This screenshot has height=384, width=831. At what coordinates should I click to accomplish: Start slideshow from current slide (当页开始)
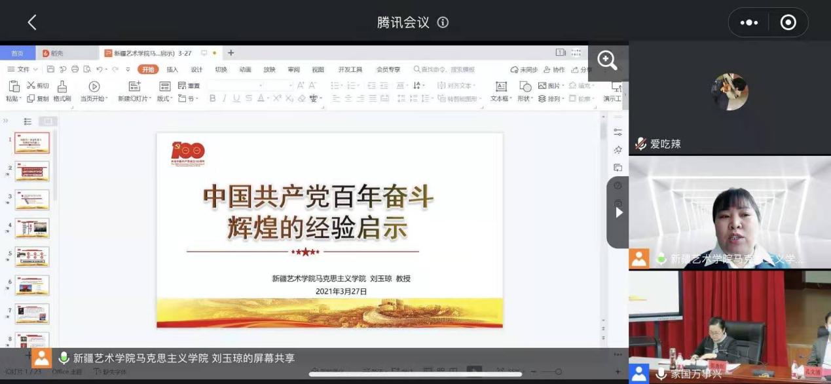pos(94,86)
